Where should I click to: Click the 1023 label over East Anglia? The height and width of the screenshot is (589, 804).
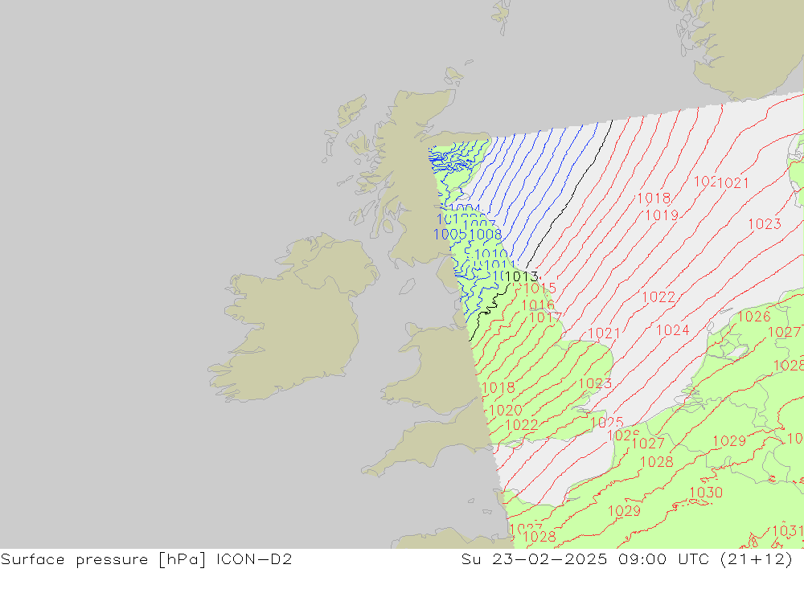click(595, 383)
